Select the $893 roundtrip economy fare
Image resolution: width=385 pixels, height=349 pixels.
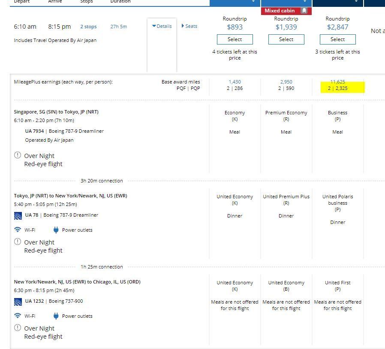235,39
